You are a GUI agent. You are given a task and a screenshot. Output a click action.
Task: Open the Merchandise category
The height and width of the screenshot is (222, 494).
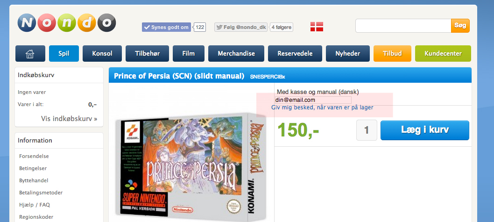pos(236,54)
